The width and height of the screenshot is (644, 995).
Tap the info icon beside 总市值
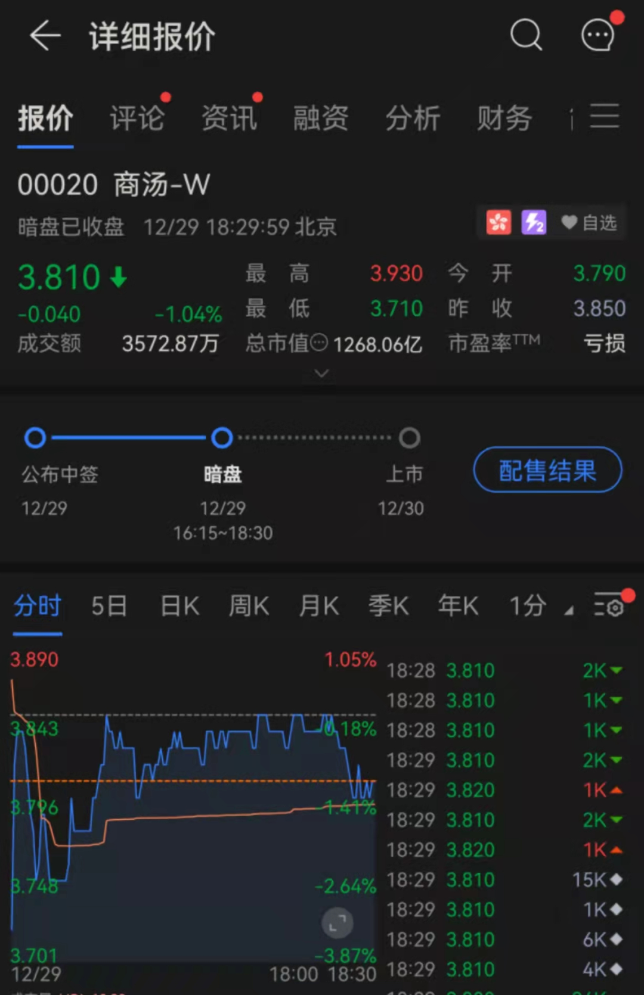(x=320, y=343)
